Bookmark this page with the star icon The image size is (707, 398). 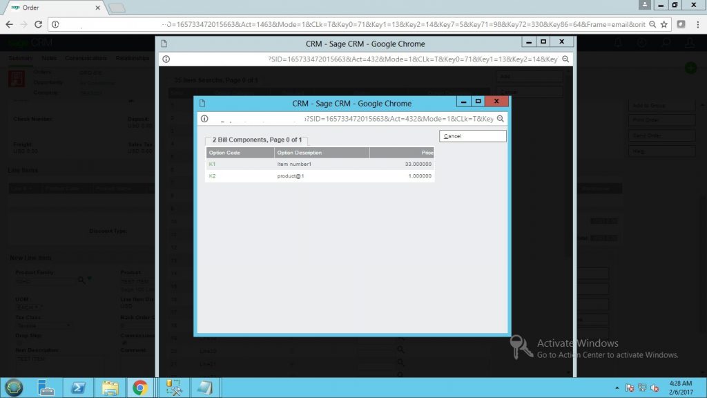click(x=664, y=24)
